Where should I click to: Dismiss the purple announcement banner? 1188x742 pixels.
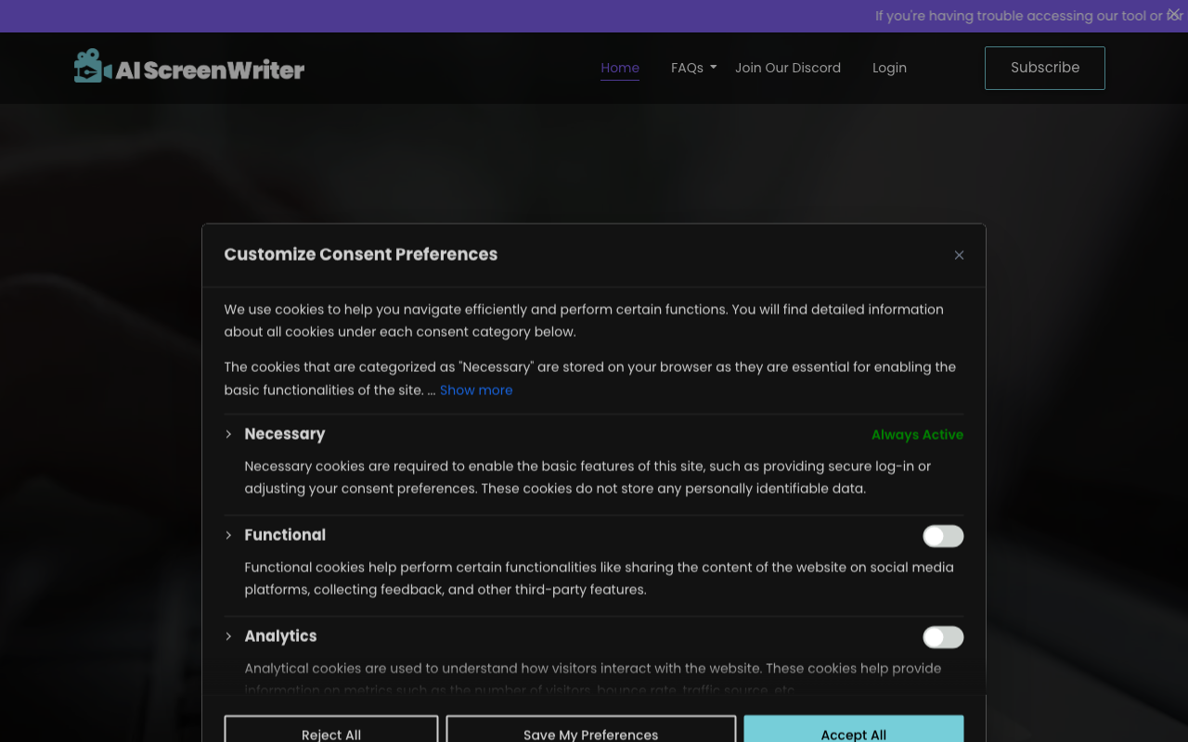click(x=1173, y=14)
